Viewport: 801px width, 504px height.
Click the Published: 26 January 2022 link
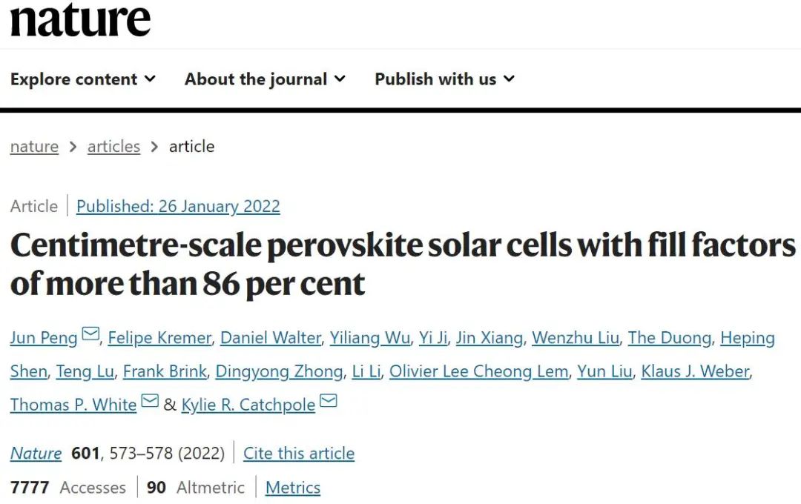click(178, 206)
